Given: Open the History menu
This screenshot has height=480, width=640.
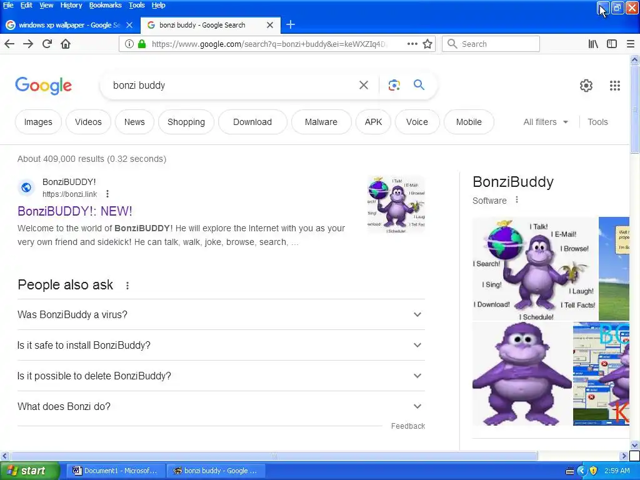Looking at the screenshot, I should (x=71, y=5).
